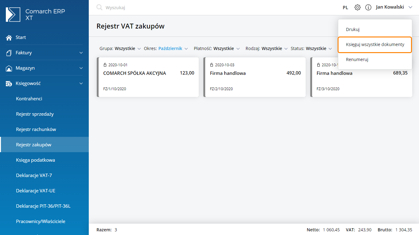
Task: Open the Okres Październik filter dropdown
Action: click(x=173, y=48)
